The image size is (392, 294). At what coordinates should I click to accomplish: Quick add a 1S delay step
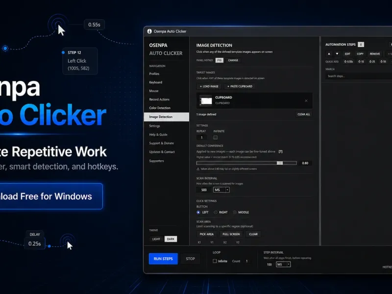[361, 62]
